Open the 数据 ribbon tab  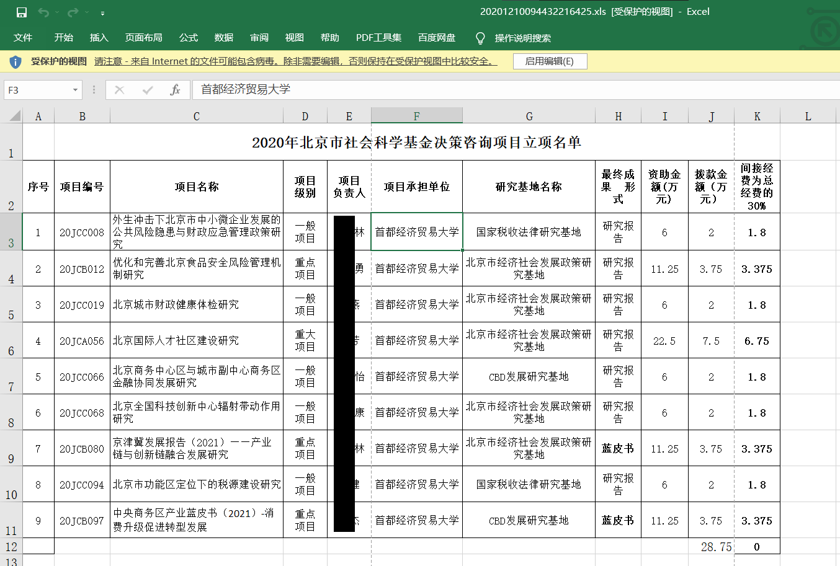click(x=224, y=38)
